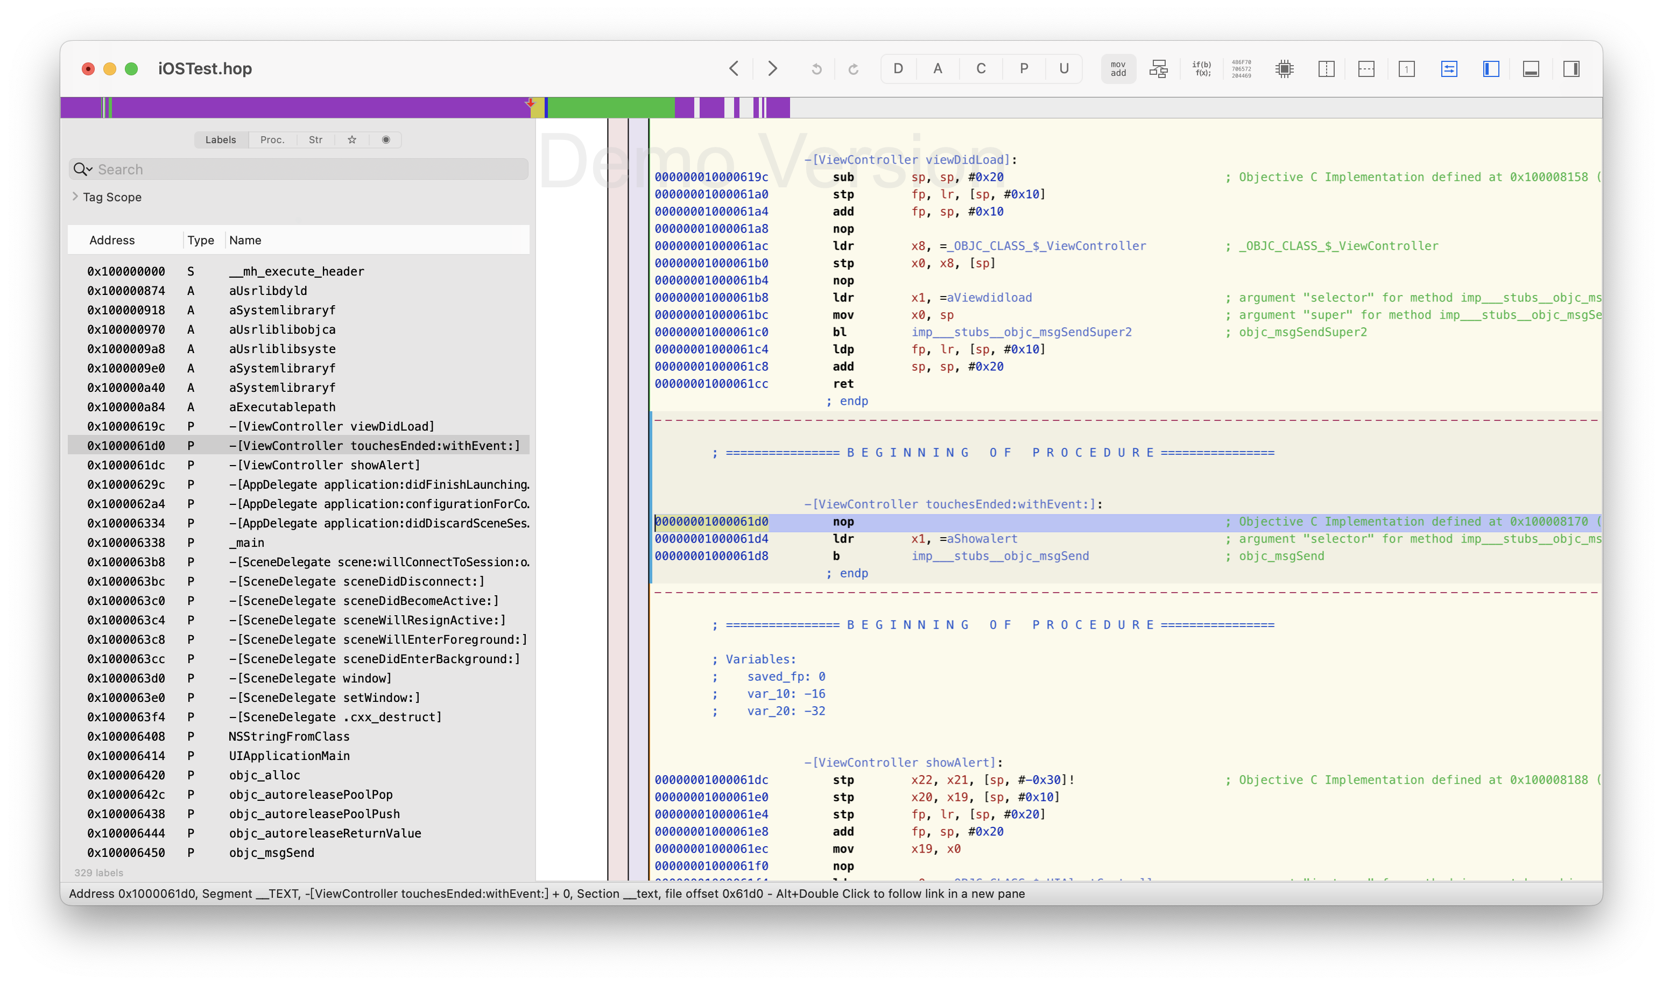Click the ret instruction at 1000061cc
The width and height of the screenshot is (1663, 985).
(843, 384)
